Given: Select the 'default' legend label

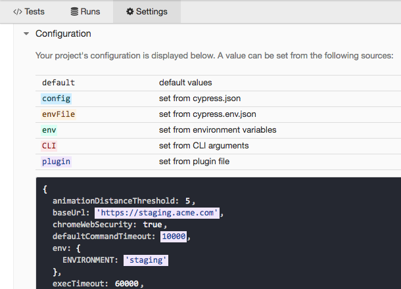Looking at the screenshot, I should (59, 83).
